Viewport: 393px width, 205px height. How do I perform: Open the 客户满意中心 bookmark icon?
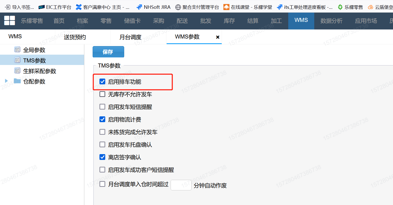pos(79,7)
